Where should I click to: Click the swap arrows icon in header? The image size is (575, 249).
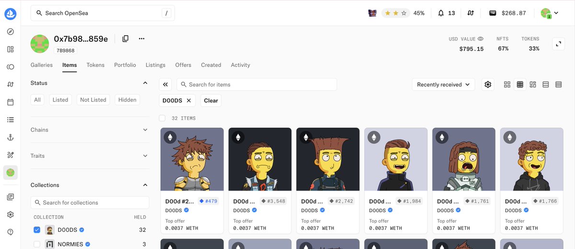point(471,13)
